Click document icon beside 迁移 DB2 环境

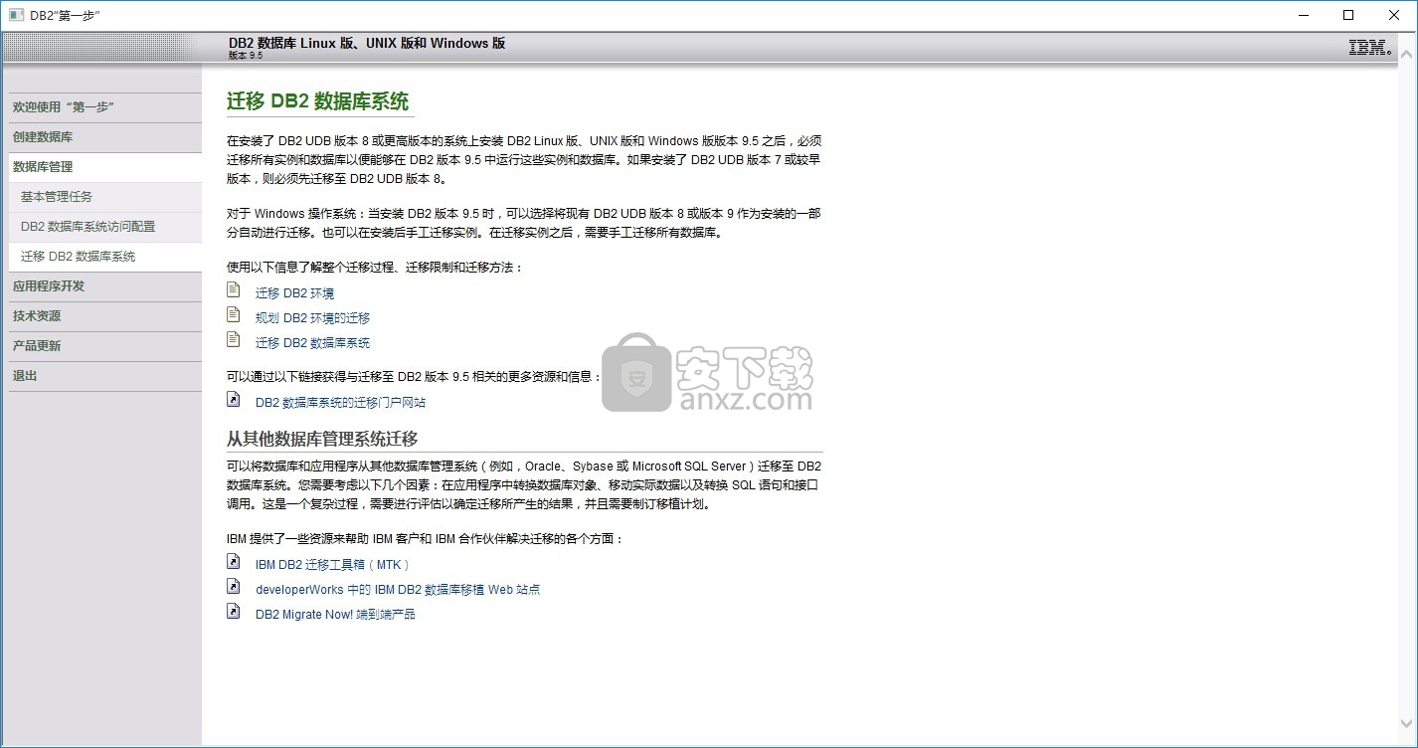click(x=234, y=290)
